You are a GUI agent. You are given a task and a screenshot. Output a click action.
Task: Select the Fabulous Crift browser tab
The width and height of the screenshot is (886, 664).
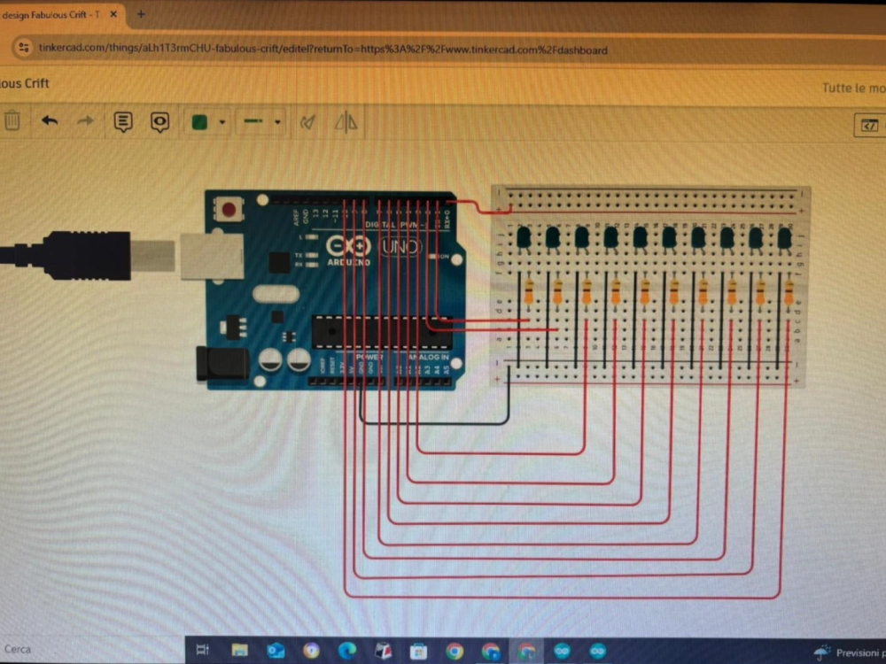tap(53, 15)
